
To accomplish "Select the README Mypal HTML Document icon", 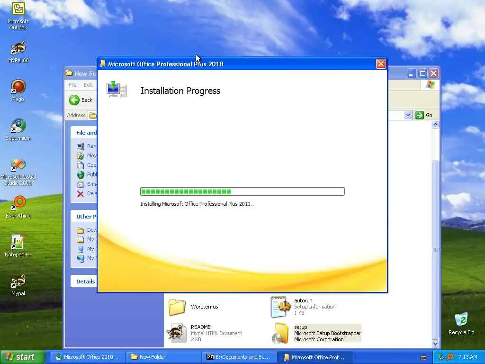I will click(177, 333).
